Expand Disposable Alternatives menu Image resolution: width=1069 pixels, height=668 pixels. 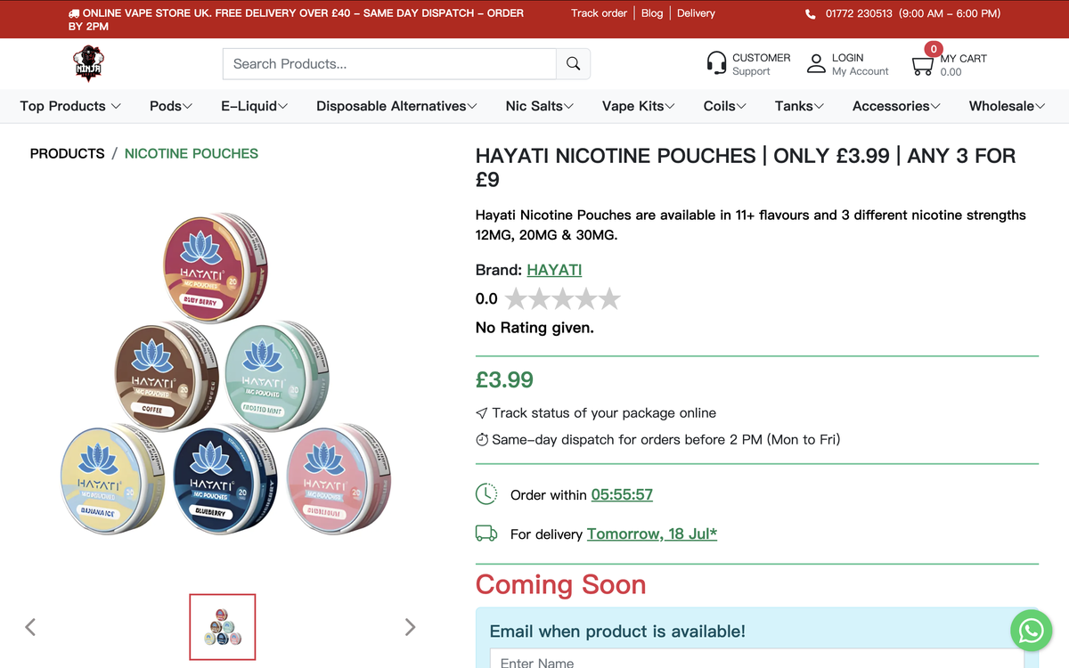pos(396,106)
